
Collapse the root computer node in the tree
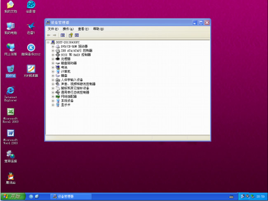pos(48,42)
